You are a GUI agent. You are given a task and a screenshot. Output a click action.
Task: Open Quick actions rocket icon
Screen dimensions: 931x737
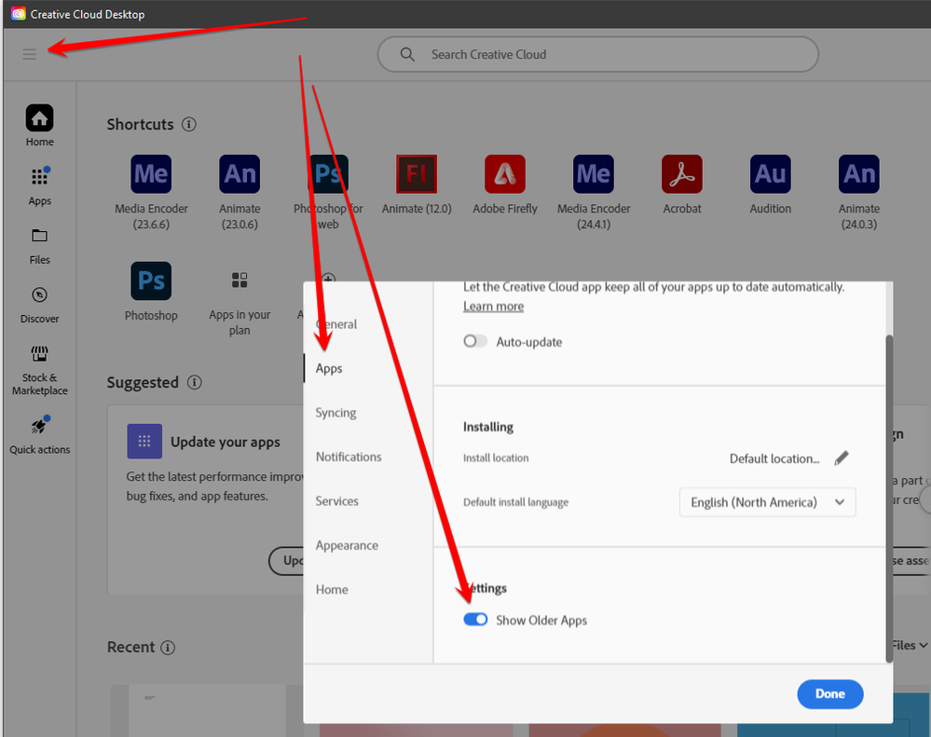39,425
